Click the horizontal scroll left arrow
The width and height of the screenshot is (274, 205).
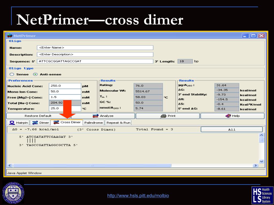[x=10, y=165]
